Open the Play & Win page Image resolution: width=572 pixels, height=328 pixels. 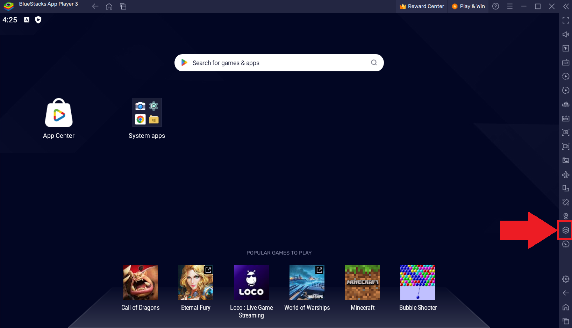pos(468,6)
